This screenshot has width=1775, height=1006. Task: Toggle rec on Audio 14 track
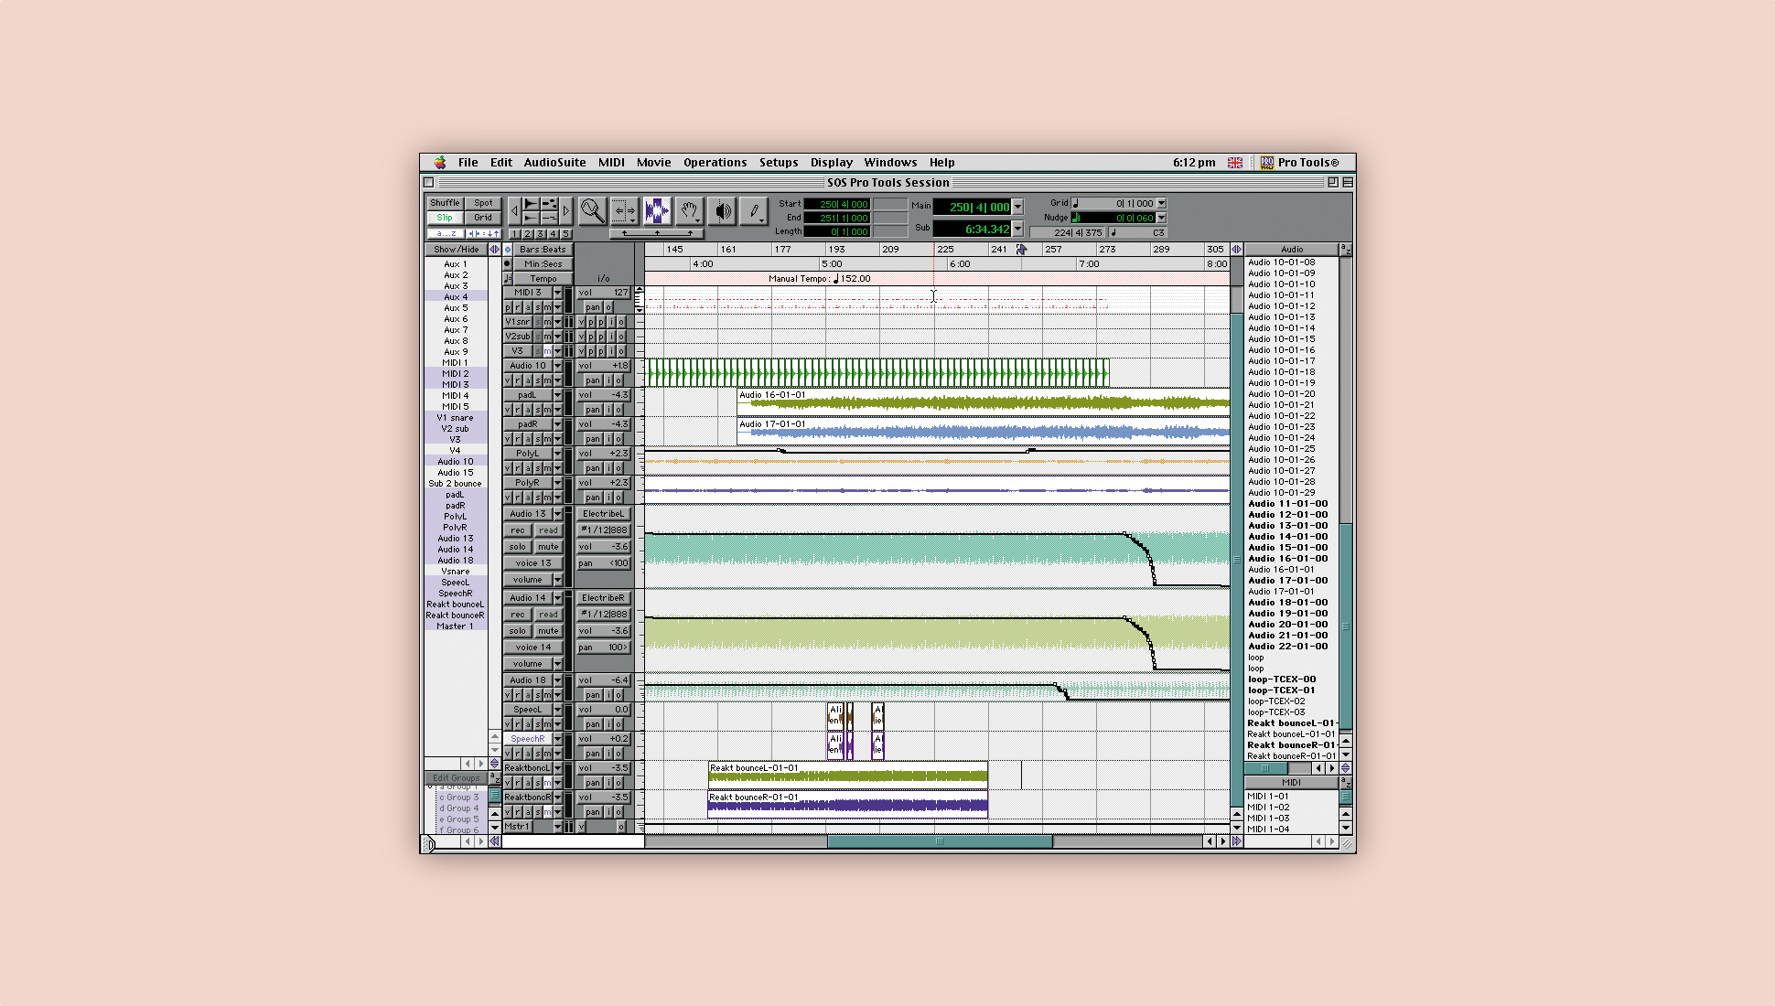518,615
